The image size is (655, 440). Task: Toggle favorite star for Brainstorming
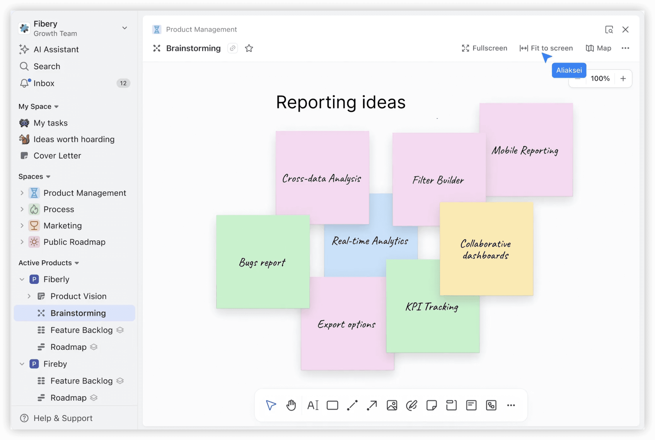(249, 48)
